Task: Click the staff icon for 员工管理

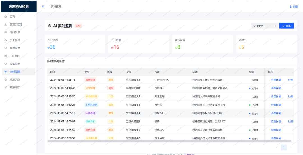Action: (x=6, y=40)
